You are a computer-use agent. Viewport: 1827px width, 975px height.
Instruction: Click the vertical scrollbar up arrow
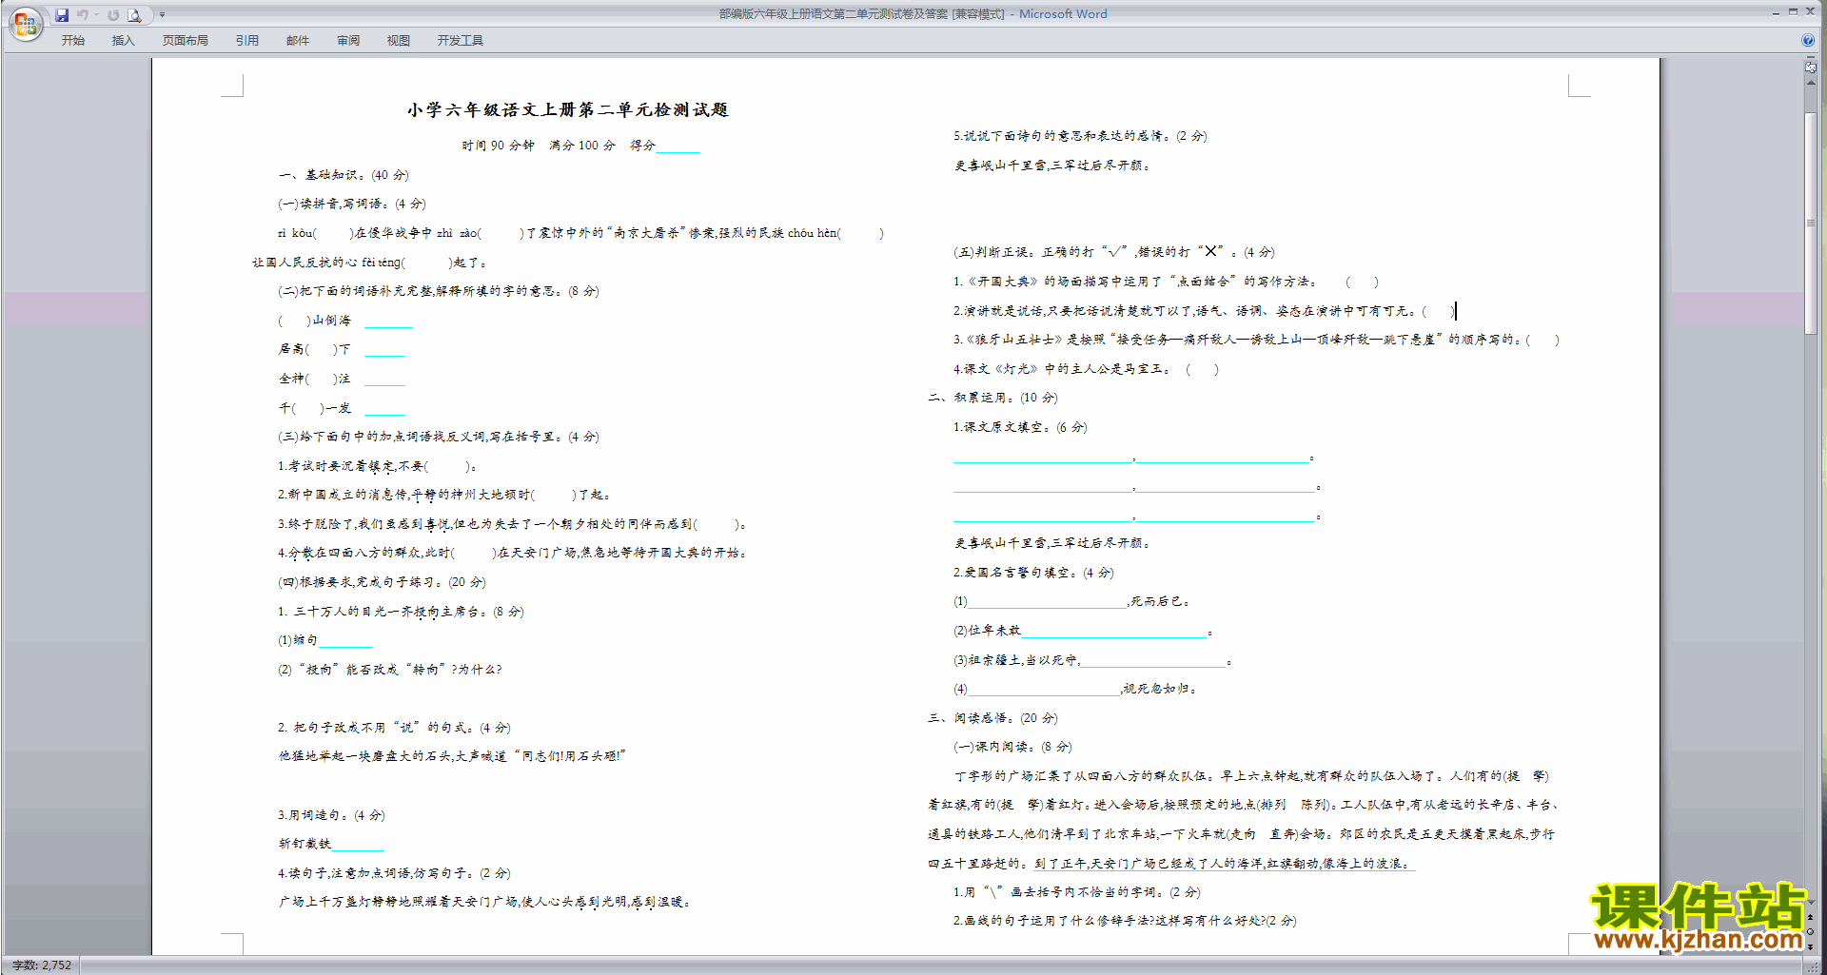point(1811,83)
